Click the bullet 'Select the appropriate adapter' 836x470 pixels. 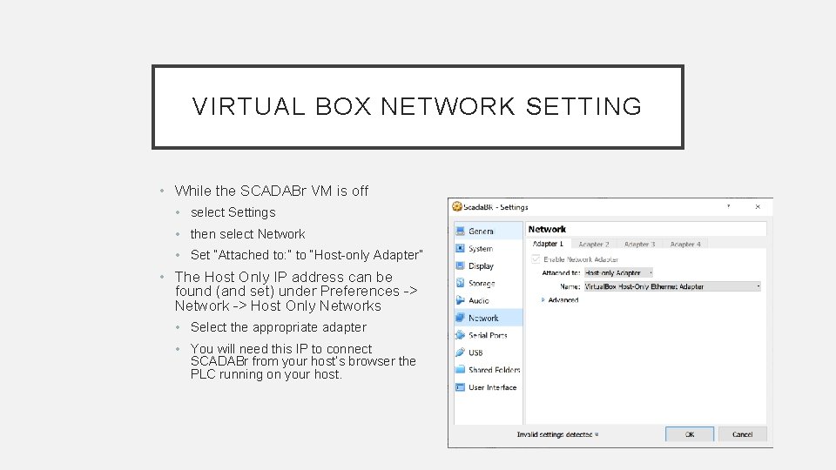point(279,327)
